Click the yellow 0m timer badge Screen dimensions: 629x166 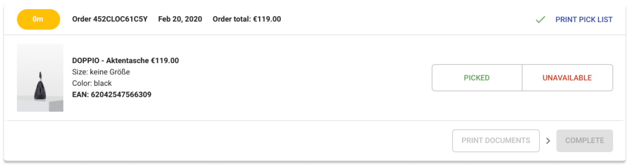(38, 19)
